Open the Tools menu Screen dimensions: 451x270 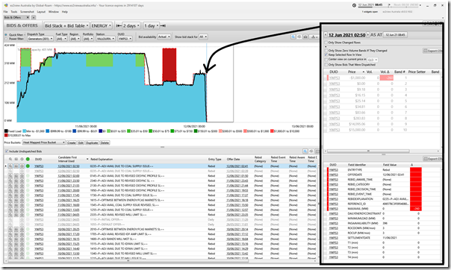point(13,12)
